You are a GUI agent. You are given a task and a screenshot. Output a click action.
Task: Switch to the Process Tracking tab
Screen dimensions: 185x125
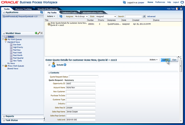pos(23,9)
